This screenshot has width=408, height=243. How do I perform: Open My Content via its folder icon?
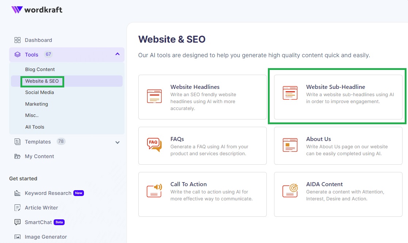[x=17, y=156]
